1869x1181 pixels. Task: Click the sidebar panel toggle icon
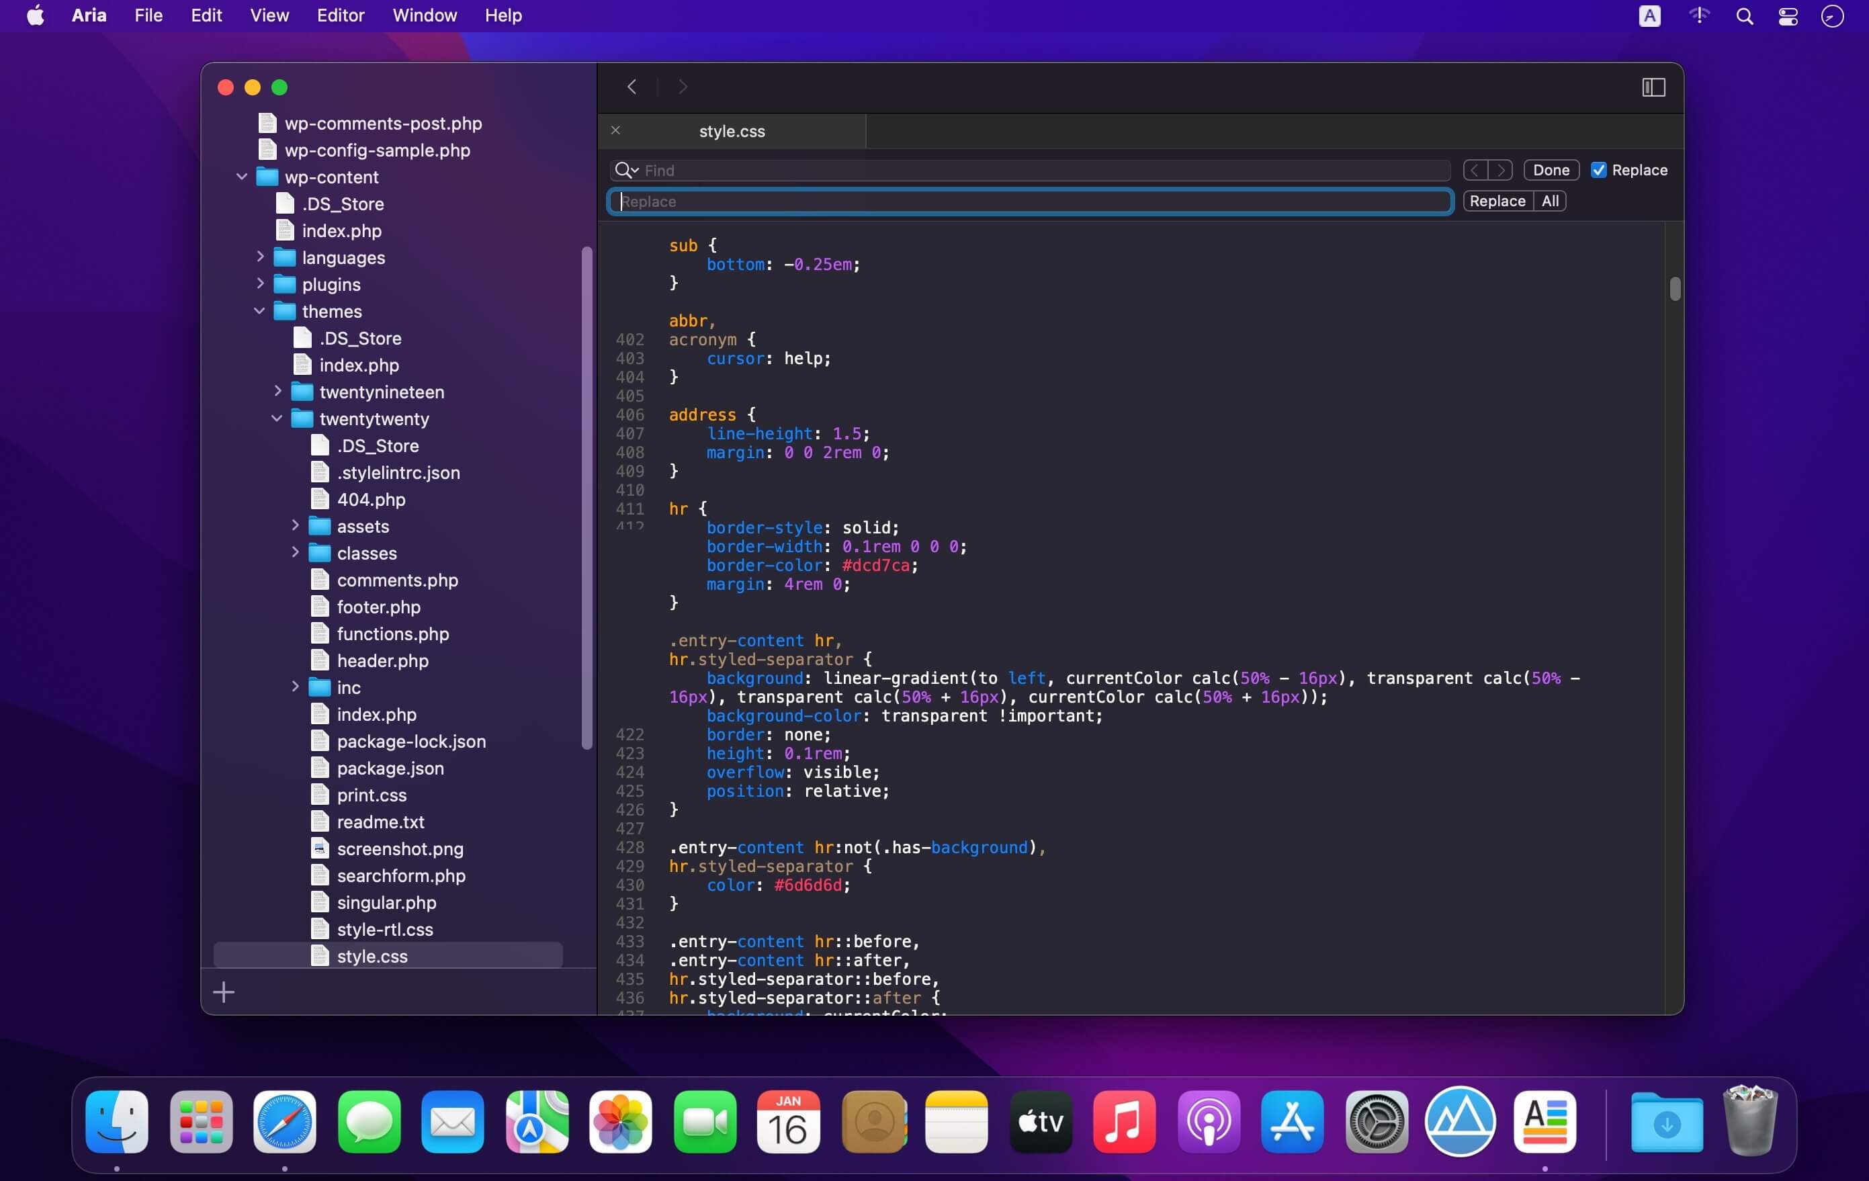(x=1653, y=87)
